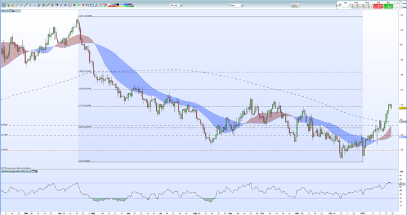Select the cursor pointer tool
The width and height of the screenshot is (407, 215).
pyautogui.click(x=4, y=5)
